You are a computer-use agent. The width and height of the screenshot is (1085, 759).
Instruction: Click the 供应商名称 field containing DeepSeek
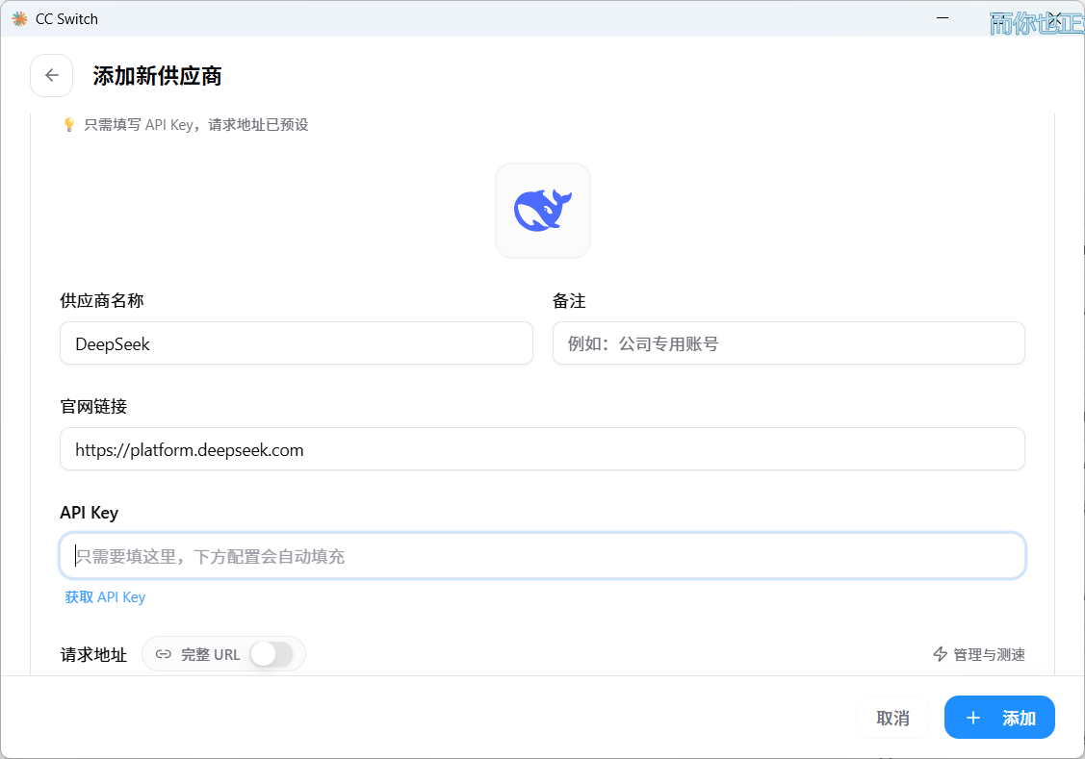[297, 342]
